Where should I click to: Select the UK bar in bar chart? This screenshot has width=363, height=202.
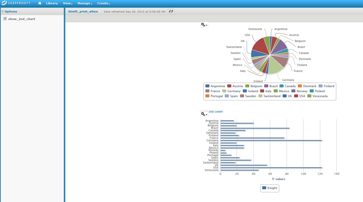tap(244, 165)
